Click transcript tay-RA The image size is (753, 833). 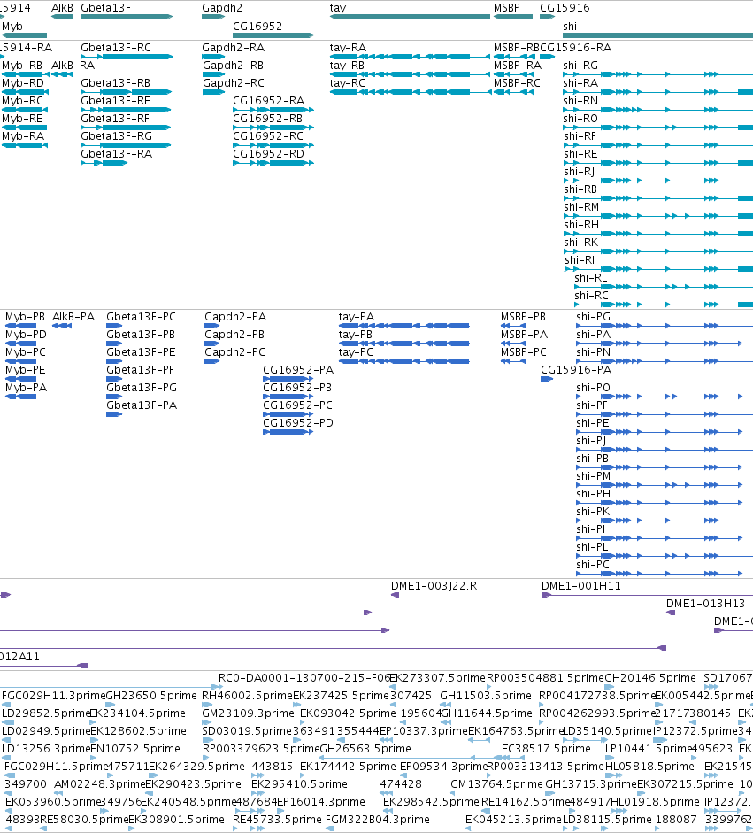[410, 57]
